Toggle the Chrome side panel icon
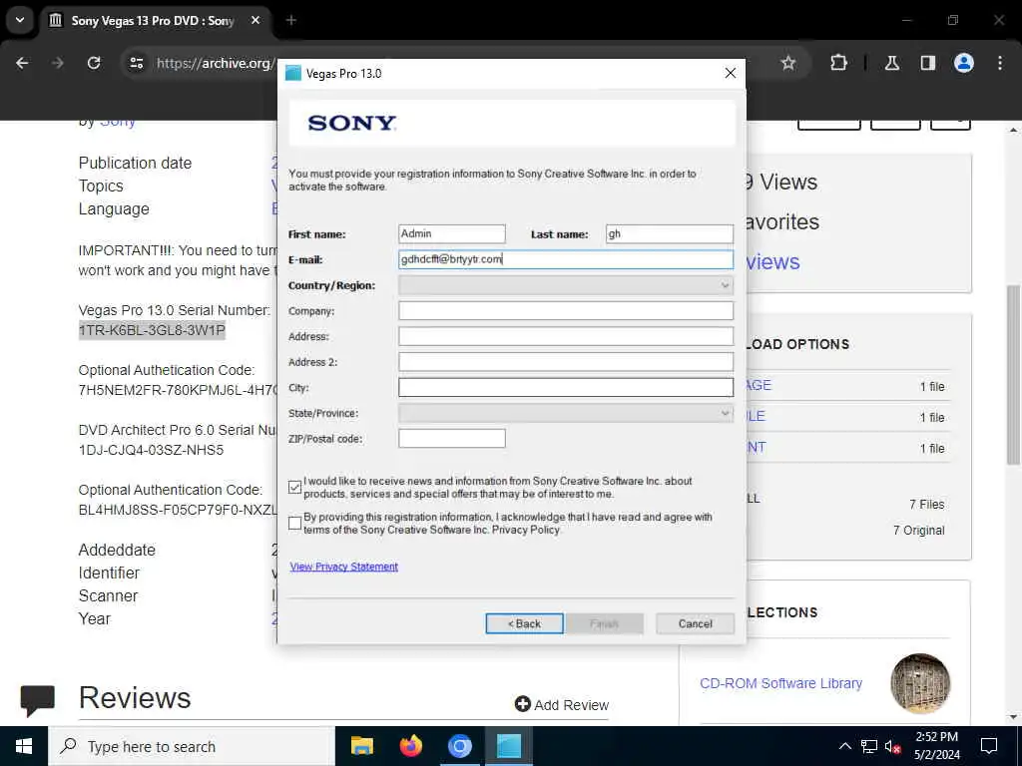This screenshot has width=1022, height=766. pos(927,63)
